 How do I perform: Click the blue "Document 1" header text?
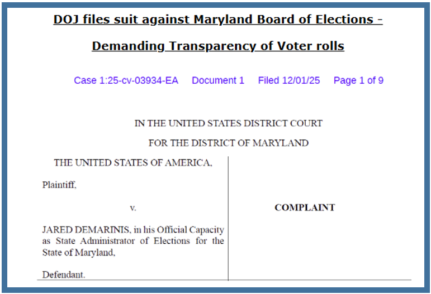[218, 80]
